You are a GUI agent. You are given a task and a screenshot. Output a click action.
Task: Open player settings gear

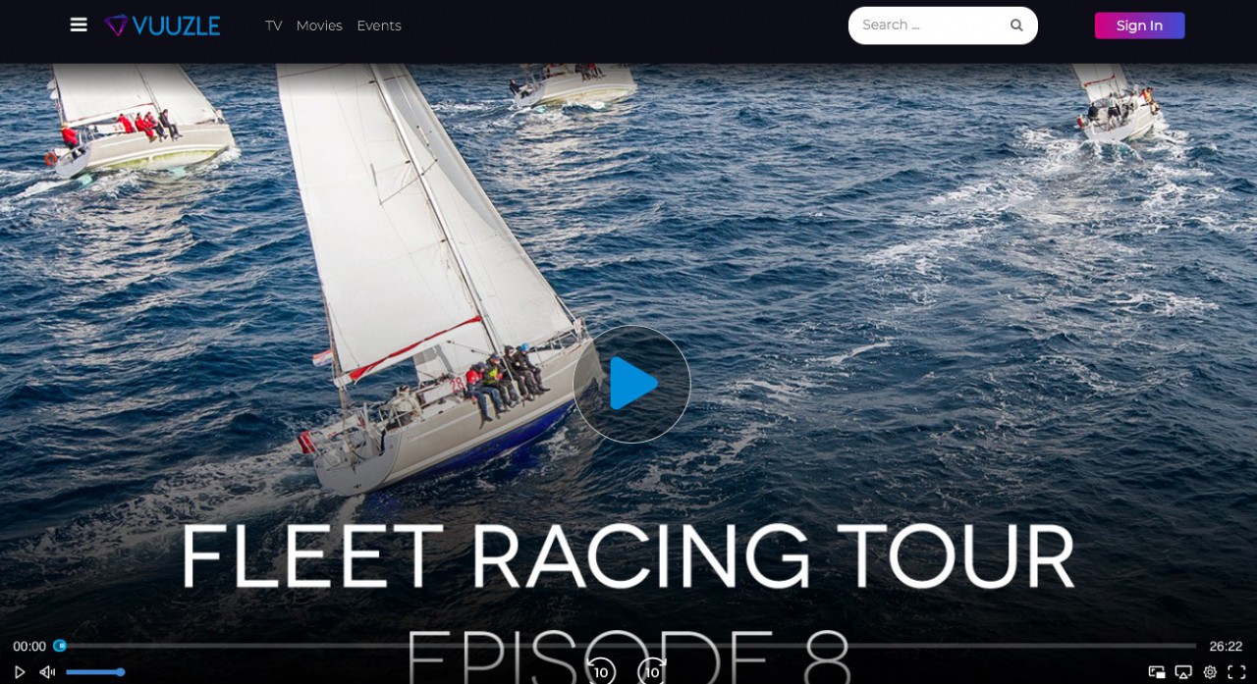tap(1210, 672)
